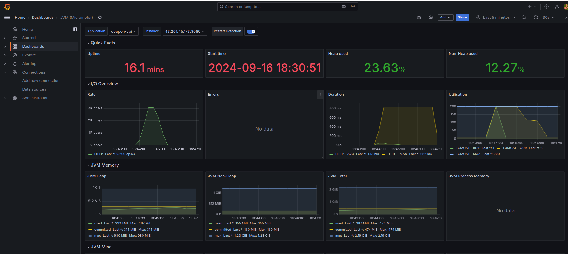
Task: Open the Uptime panel title
Action: pyautogui.click(x=94, y=54)
